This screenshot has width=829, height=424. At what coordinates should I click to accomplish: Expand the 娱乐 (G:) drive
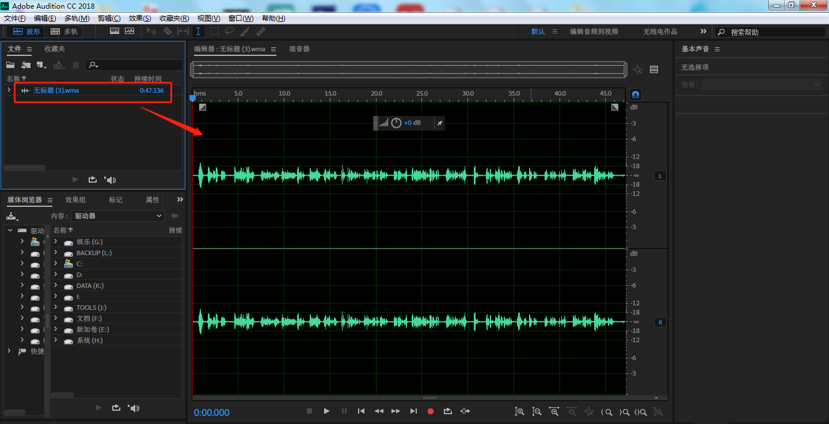(x=56, y=242)
